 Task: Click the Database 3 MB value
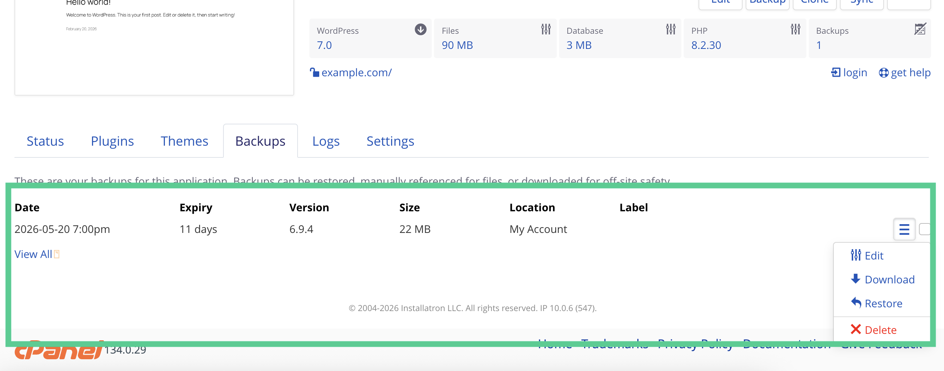click(x=579, y=45)
